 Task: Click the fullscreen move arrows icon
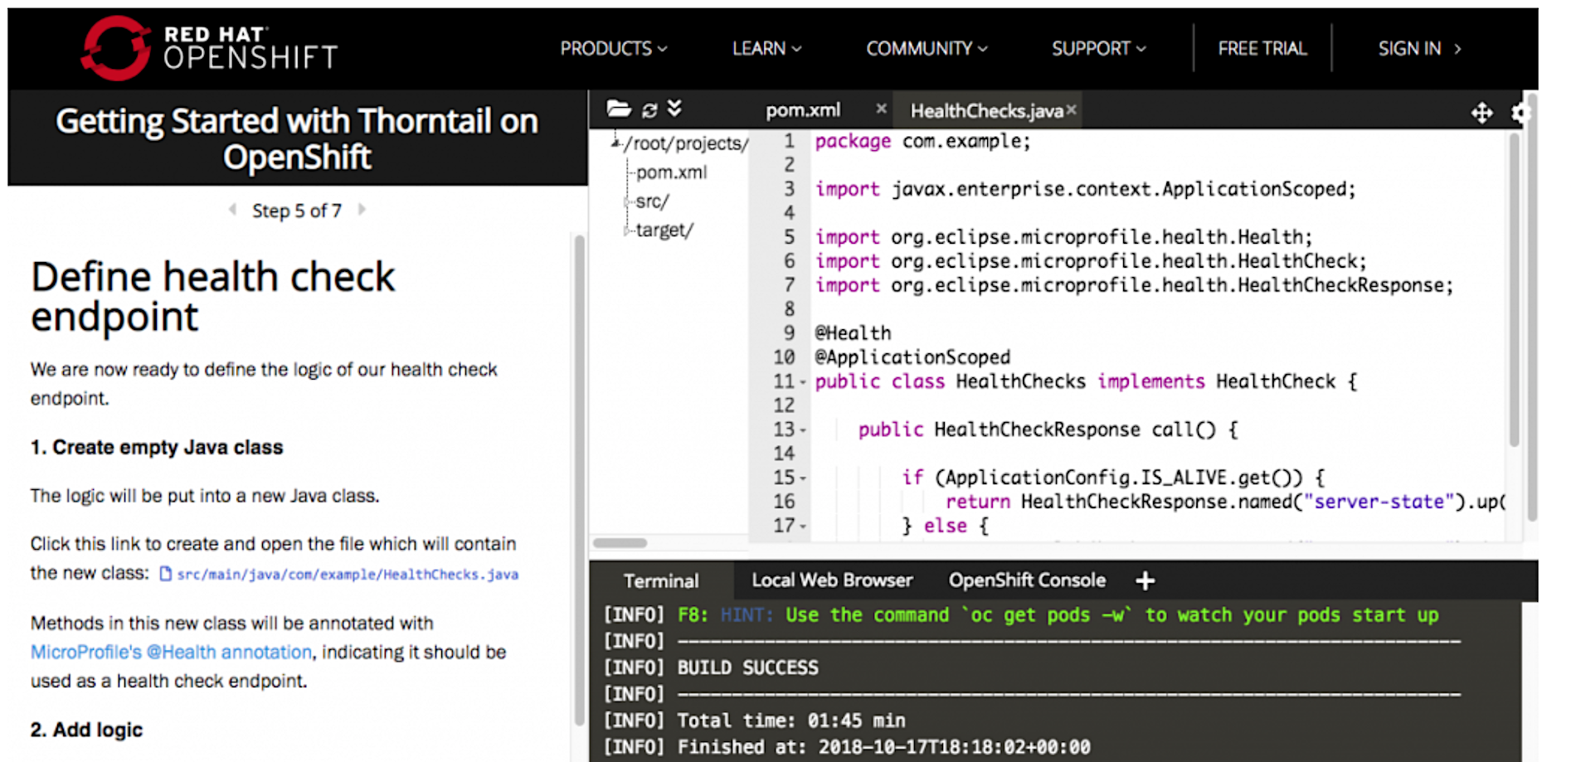(1481, 112)
